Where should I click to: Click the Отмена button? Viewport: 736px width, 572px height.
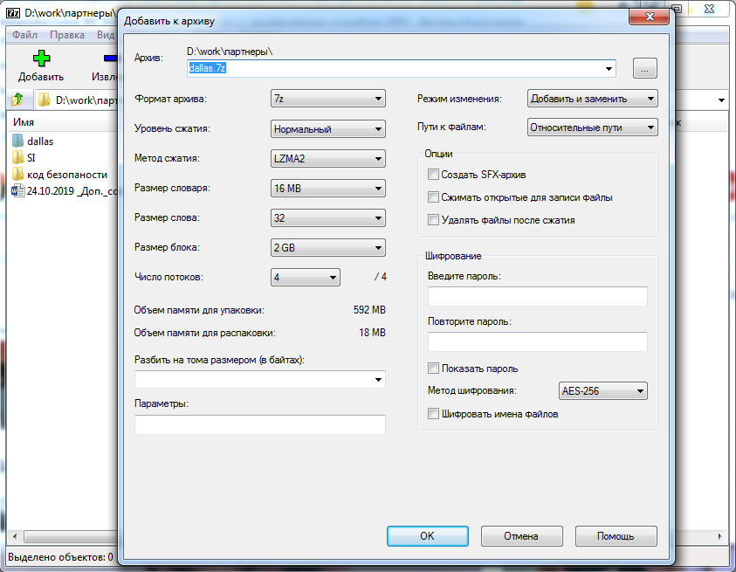[521, 536]
